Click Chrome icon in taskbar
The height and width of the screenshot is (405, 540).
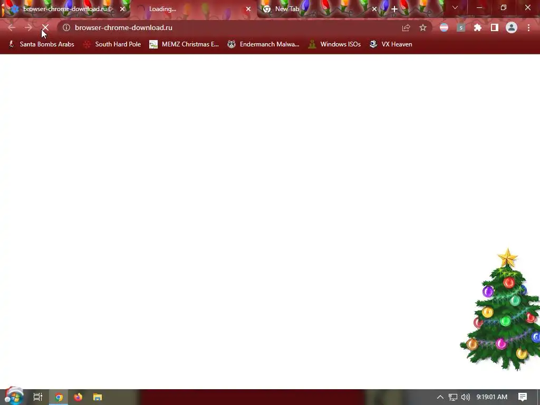(x=59, y=397)
